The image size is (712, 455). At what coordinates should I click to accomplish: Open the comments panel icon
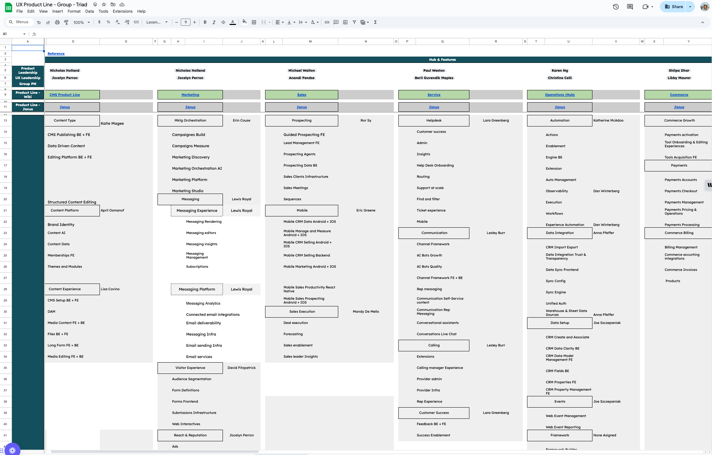(630, 7)
